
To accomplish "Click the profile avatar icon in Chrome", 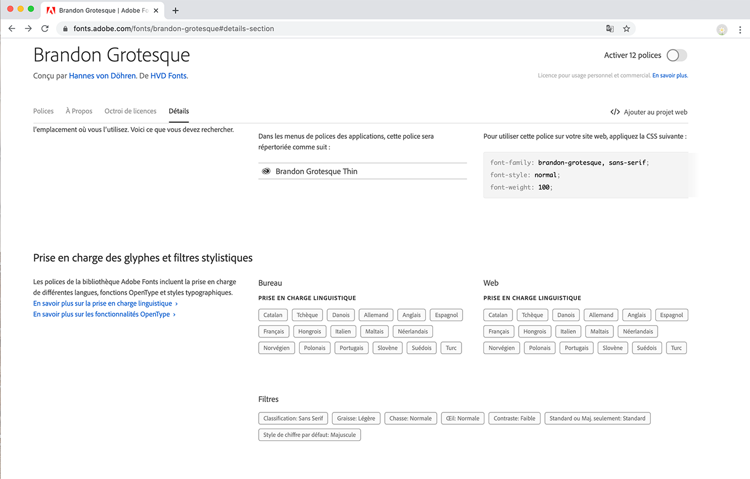I will click(722, 30).
